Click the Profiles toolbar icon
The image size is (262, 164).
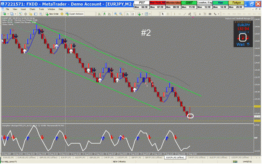pyautogui.click(x=12, y=14)
